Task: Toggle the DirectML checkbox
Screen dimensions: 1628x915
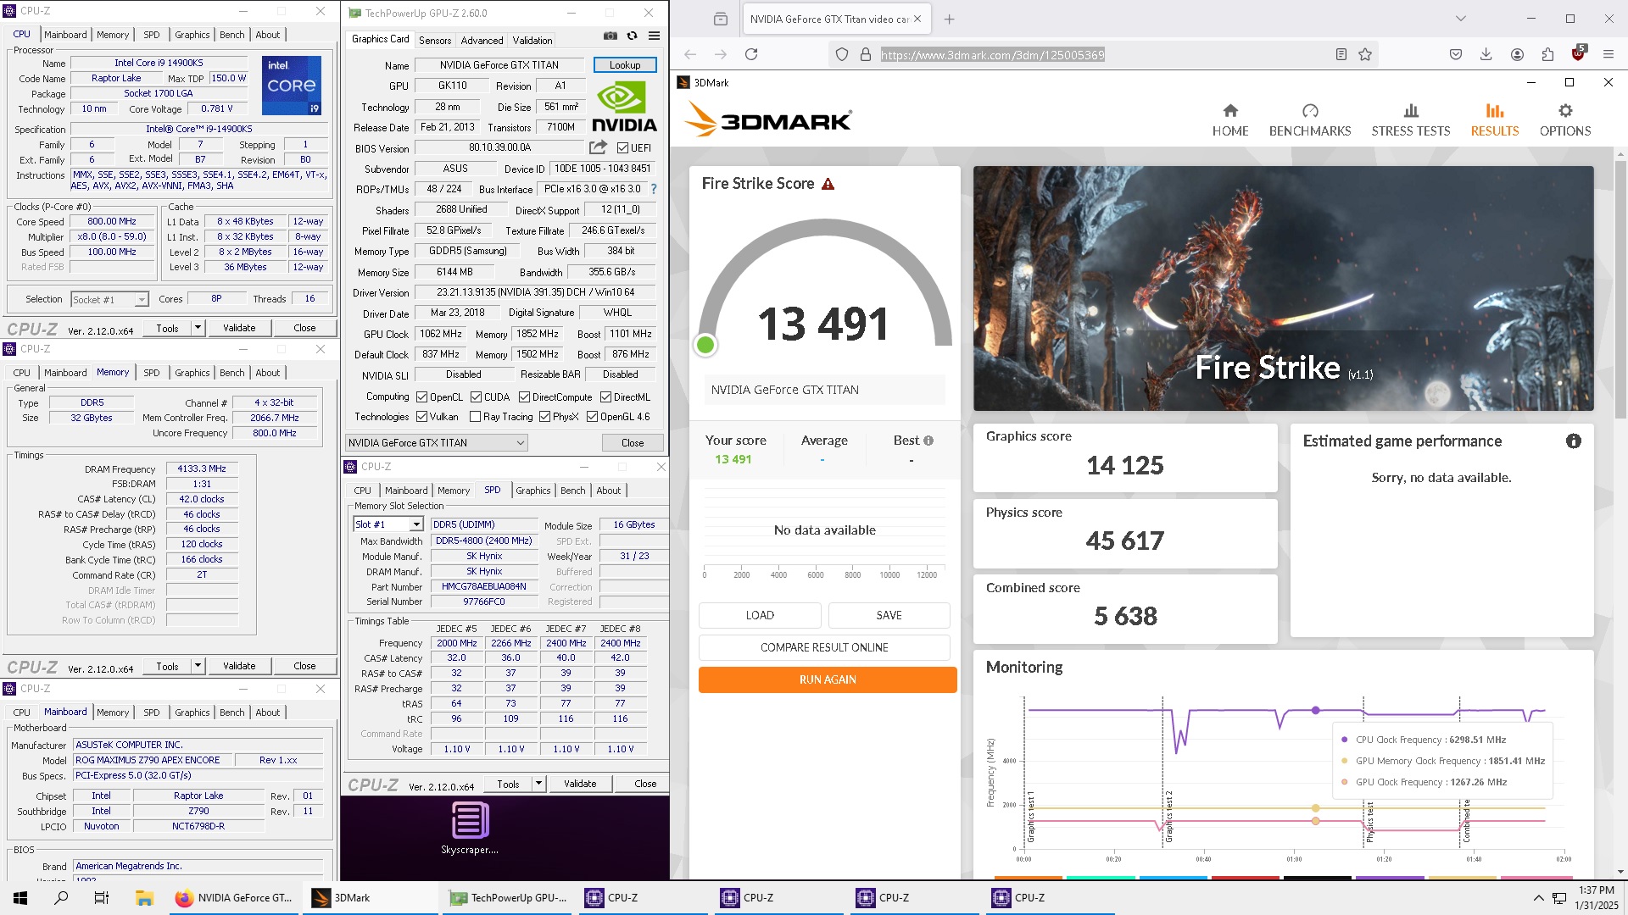Action: click(605, 397)
